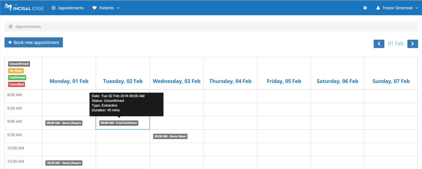Click the user icon beside Trevor Stromsoe
422x169 pixels.
(378, 8)
